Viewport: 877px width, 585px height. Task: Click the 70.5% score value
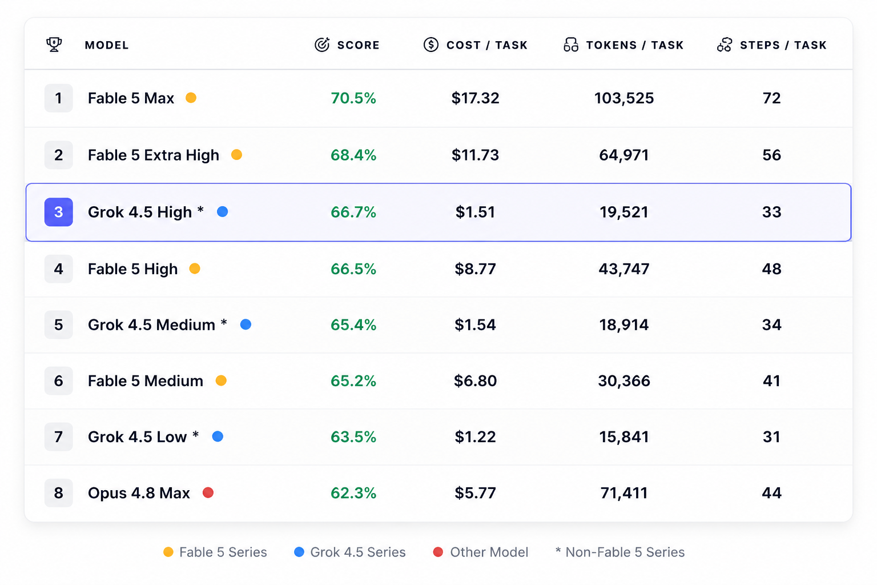click(353, 98)
